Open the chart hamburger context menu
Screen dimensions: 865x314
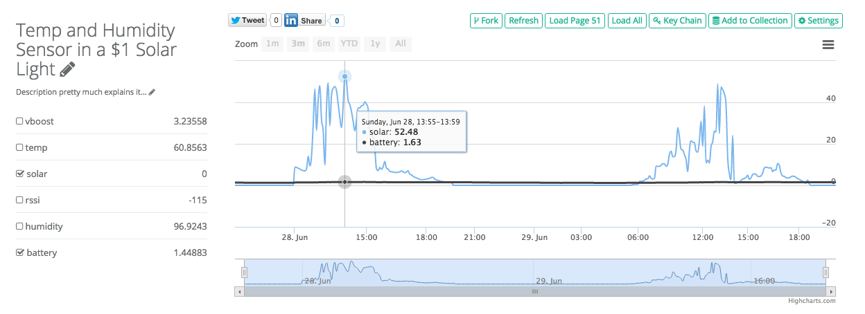[x=828, y=45]
